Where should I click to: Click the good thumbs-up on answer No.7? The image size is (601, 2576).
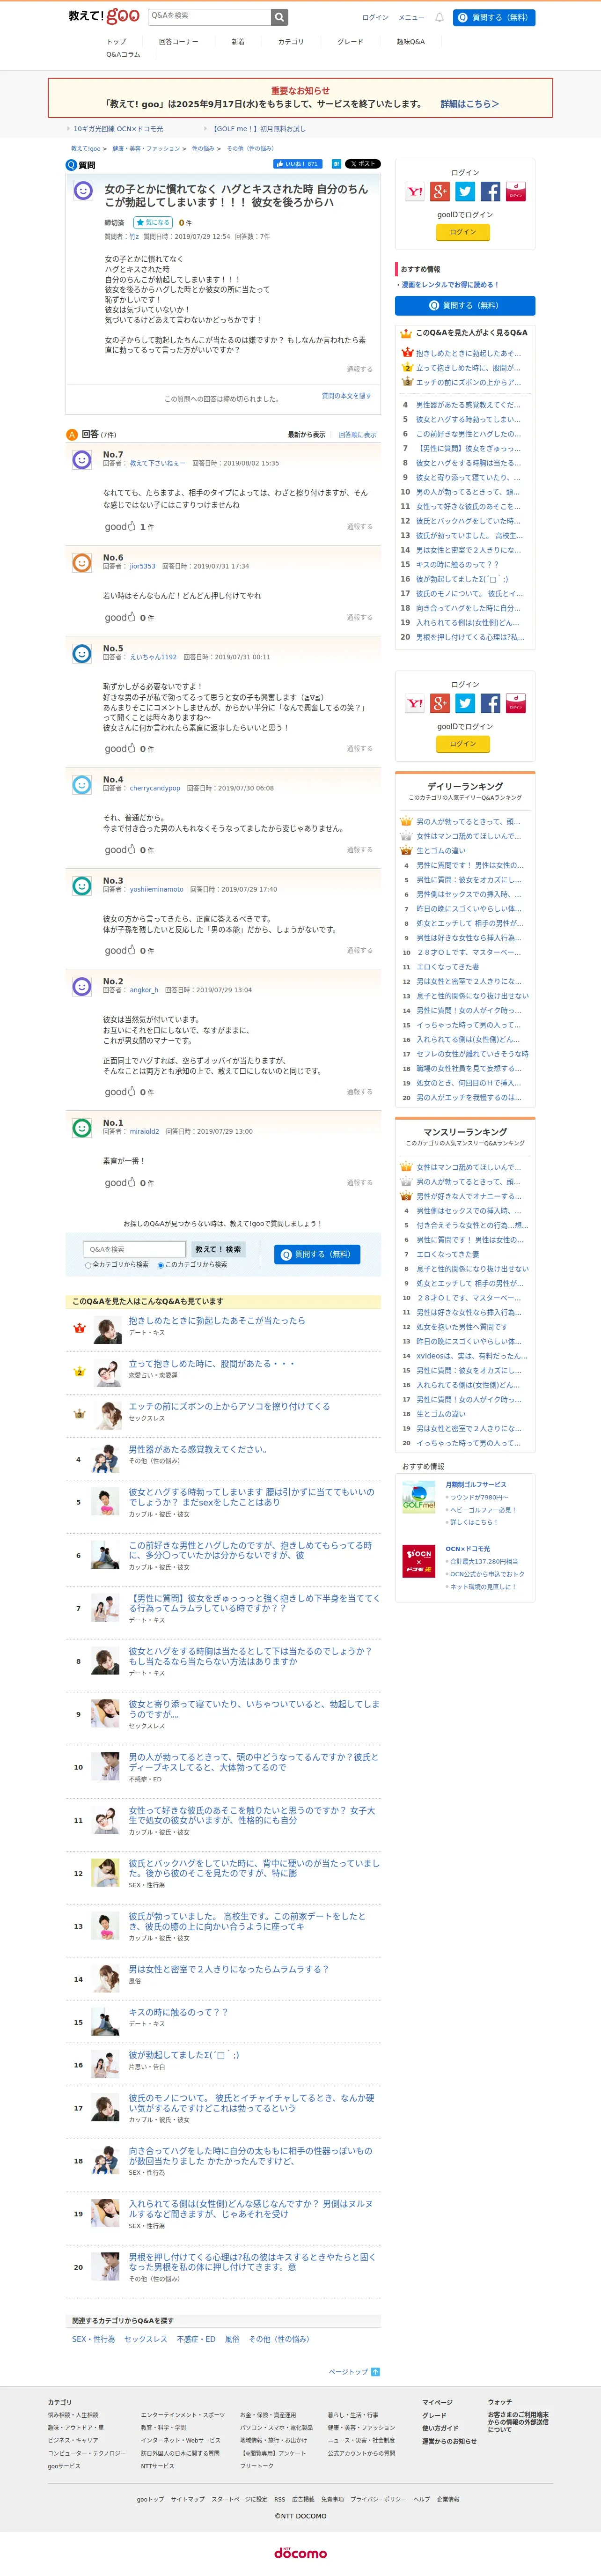point(119,526)
